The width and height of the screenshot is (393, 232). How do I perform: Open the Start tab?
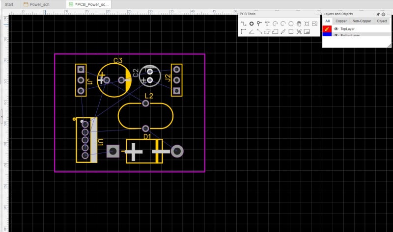pyautogui.click(x=9, y=4)
